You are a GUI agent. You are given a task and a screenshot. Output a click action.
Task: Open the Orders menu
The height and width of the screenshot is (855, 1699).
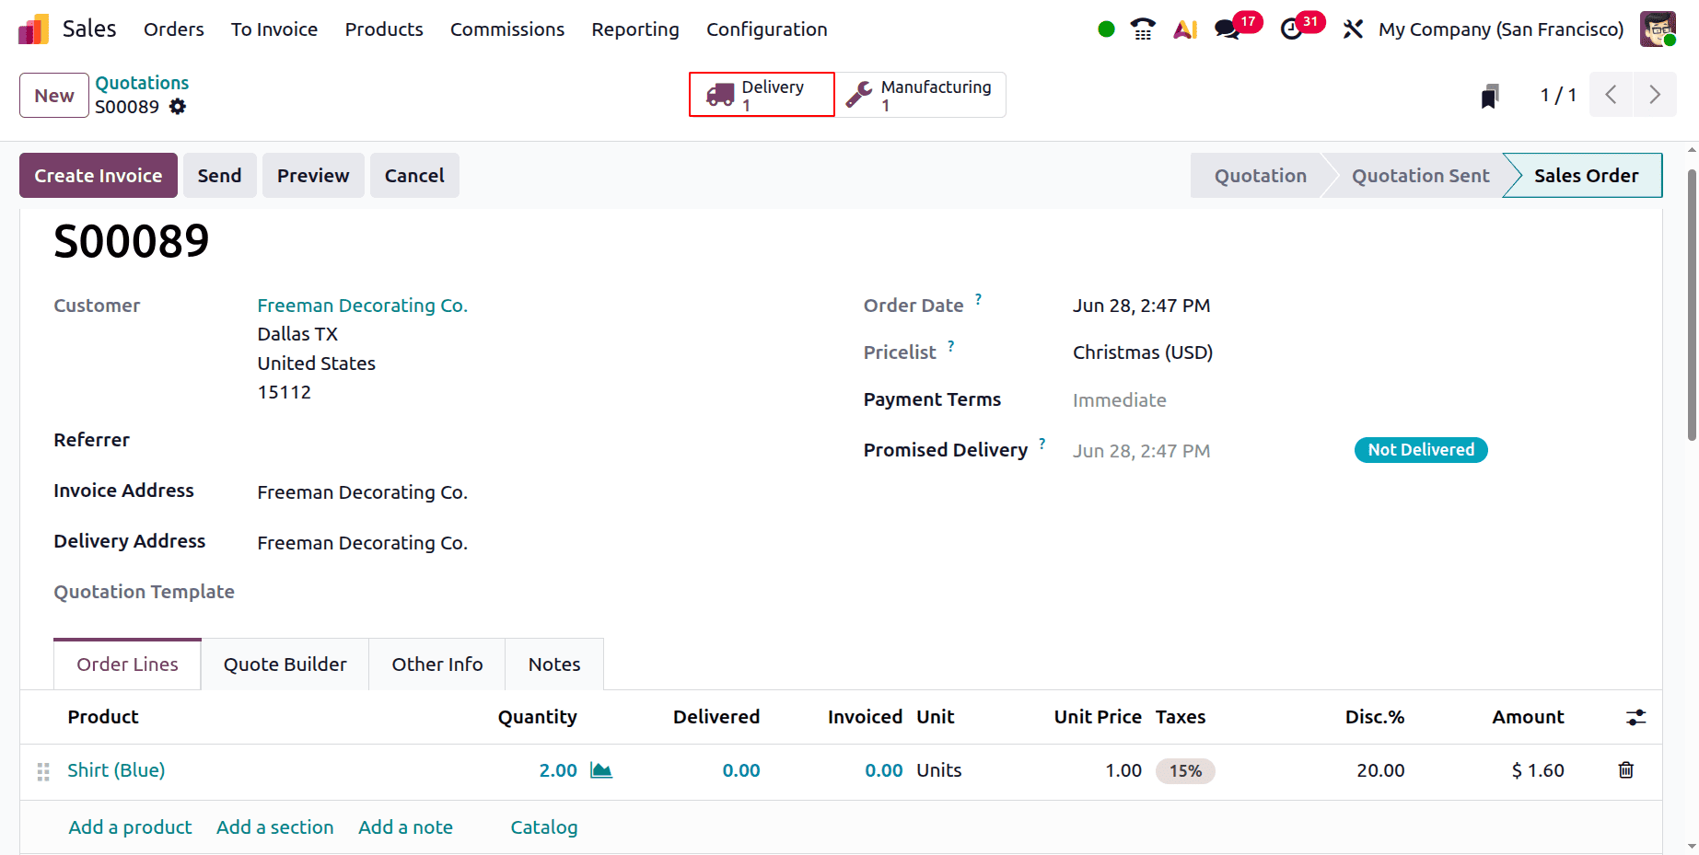point(174,29)
